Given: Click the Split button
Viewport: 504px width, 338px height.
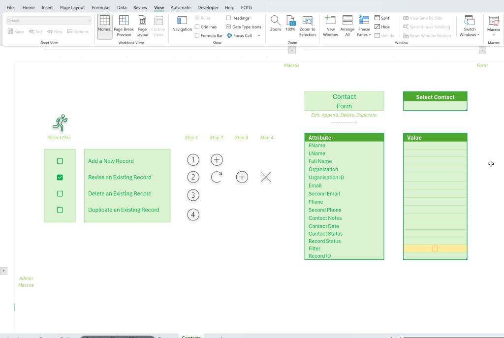Looking at the screenshot, I should (382, 18).
